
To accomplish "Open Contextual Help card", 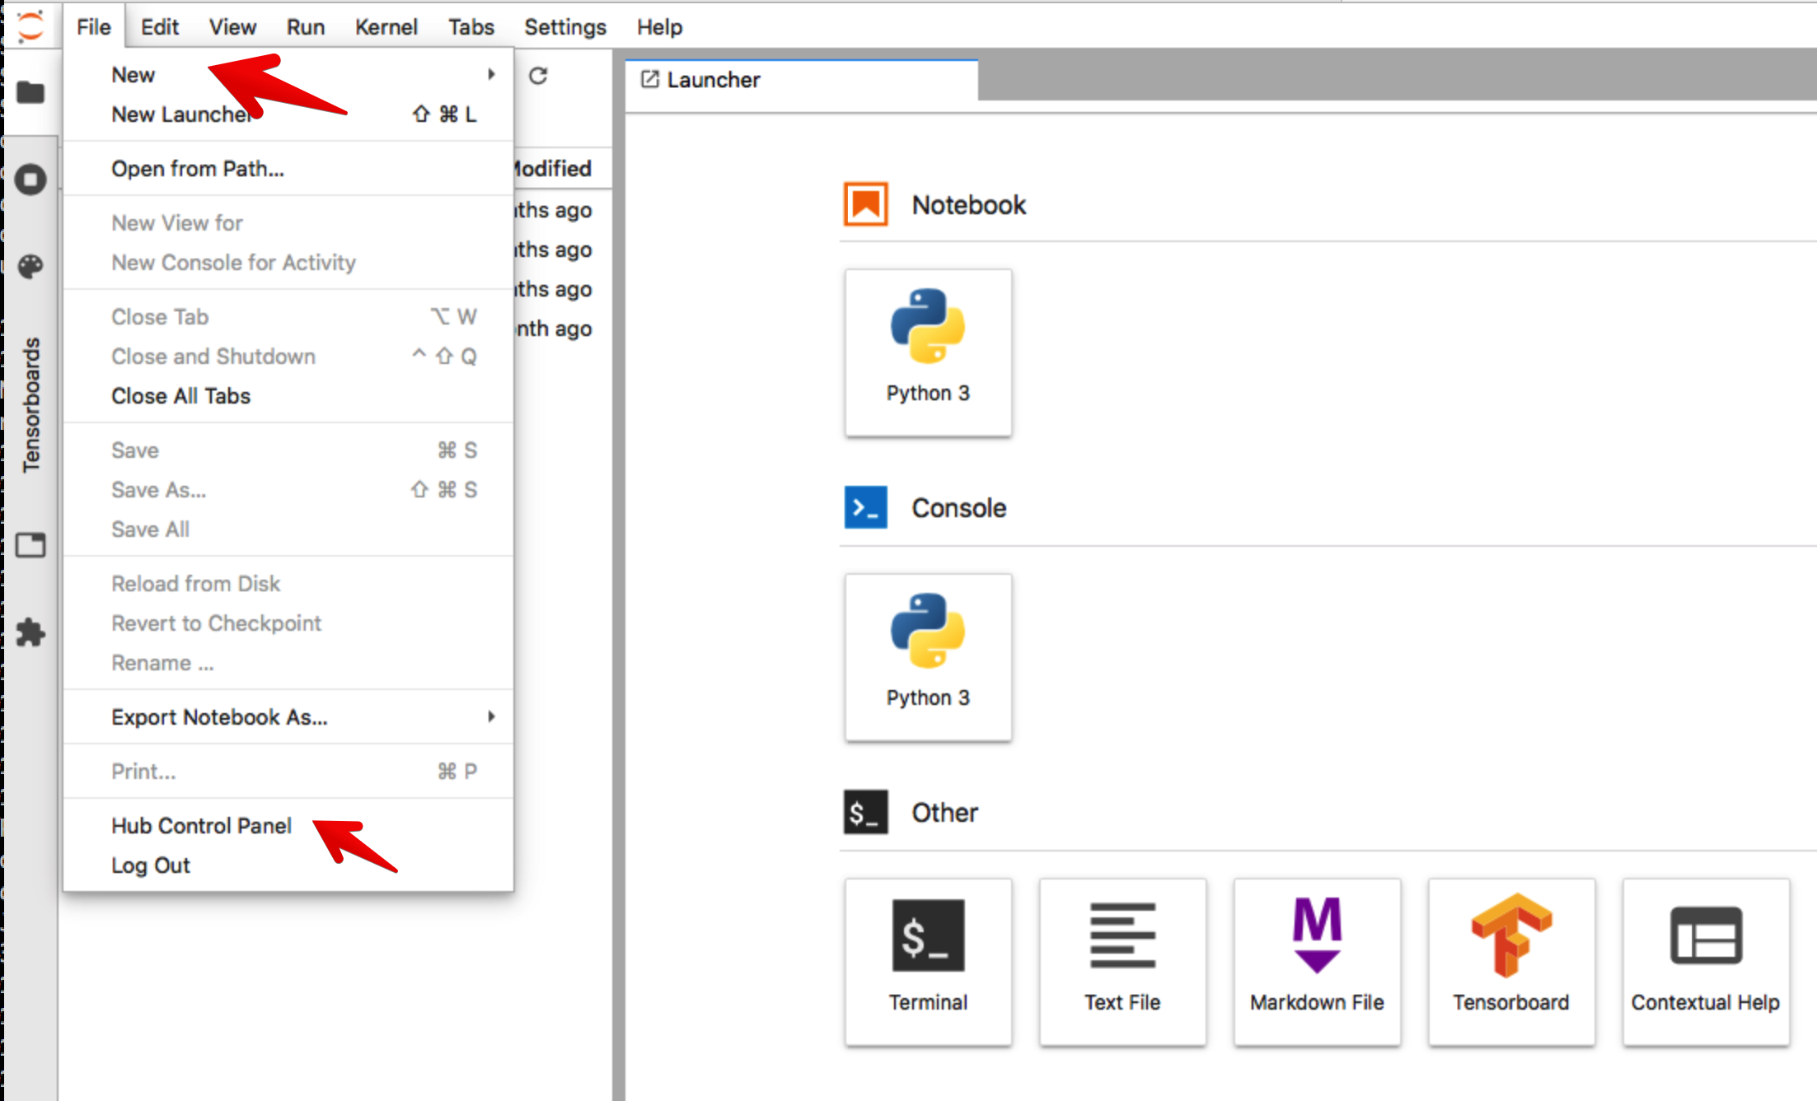I will tap(1705, 961).
